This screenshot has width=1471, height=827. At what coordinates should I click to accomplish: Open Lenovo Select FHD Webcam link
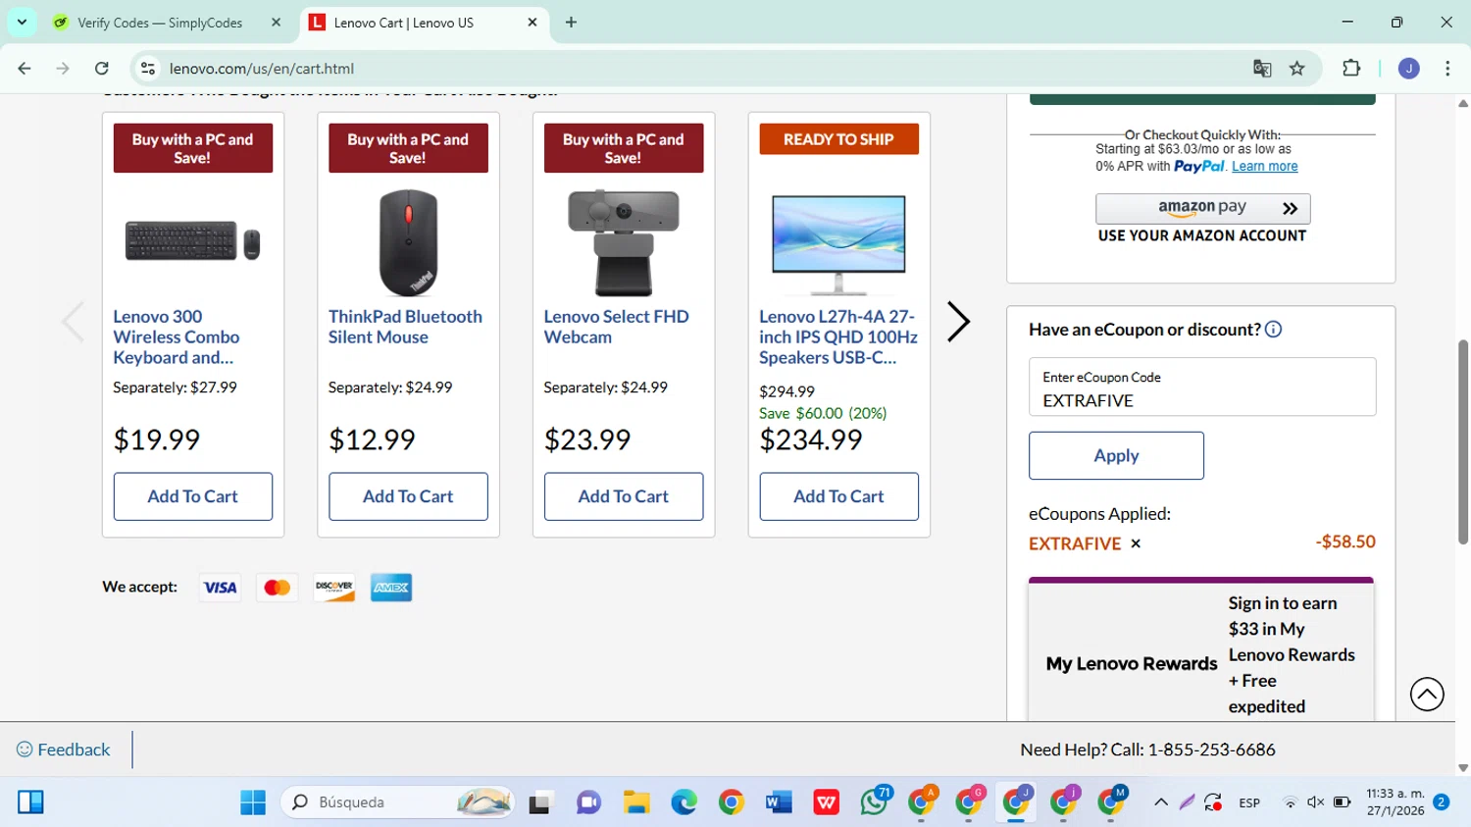(x=616, y=327)
